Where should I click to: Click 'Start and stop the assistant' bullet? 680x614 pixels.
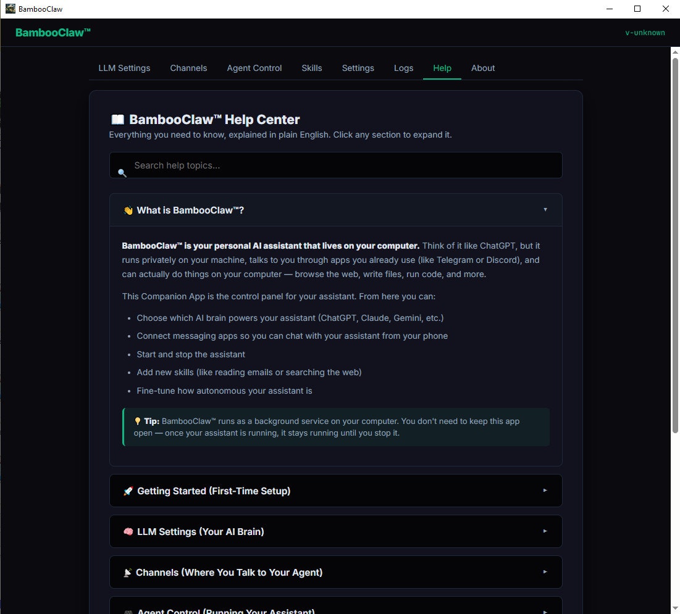click(191, 354)
